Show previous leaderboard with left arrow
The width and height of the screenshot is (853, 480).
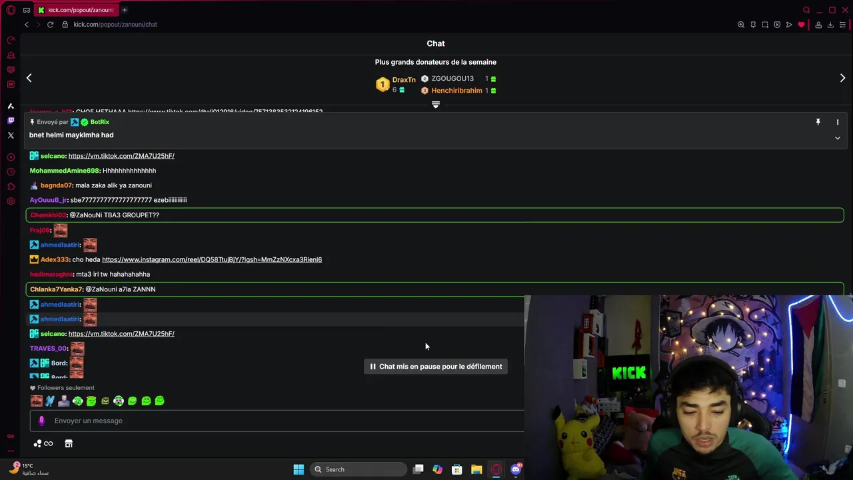29,78
